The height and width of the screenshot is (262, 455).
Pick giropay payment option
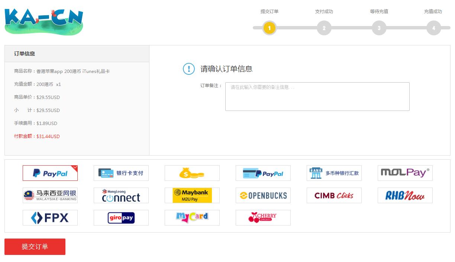pos(121,218)
